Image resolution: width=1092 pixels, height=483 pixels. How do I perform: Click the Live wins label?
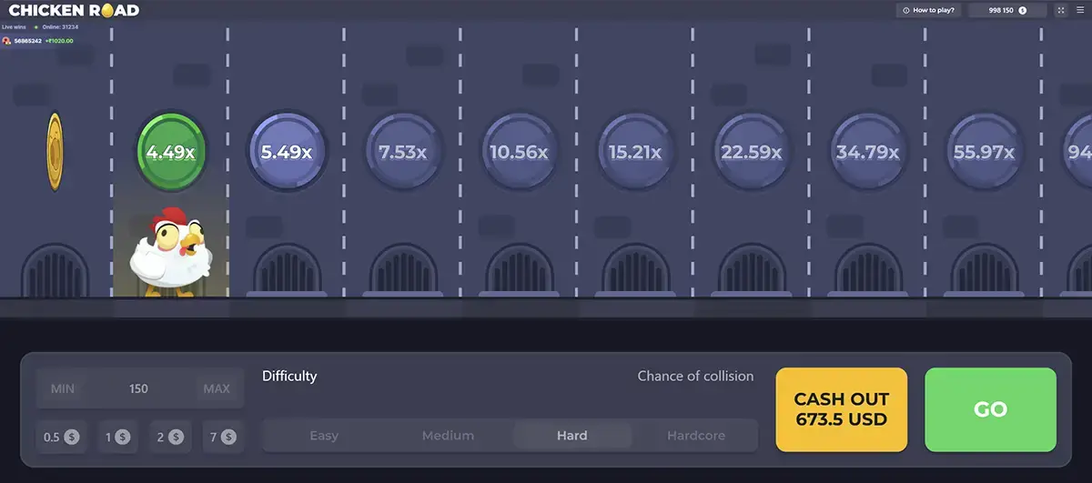click(15, 27)
